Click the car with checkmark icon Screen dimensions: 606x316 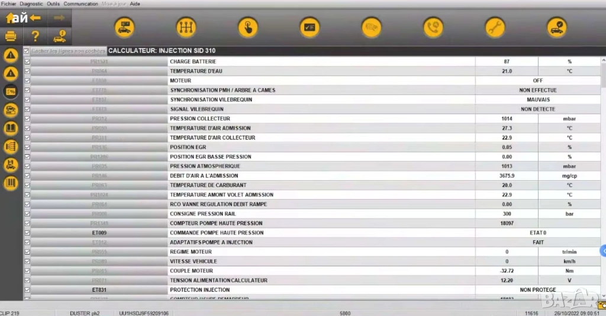click(557, 27)
